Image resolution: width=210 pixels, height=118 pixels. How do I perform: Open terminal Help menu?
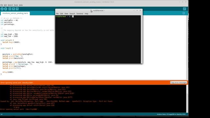pyautogui.click(x=86, y=14)
